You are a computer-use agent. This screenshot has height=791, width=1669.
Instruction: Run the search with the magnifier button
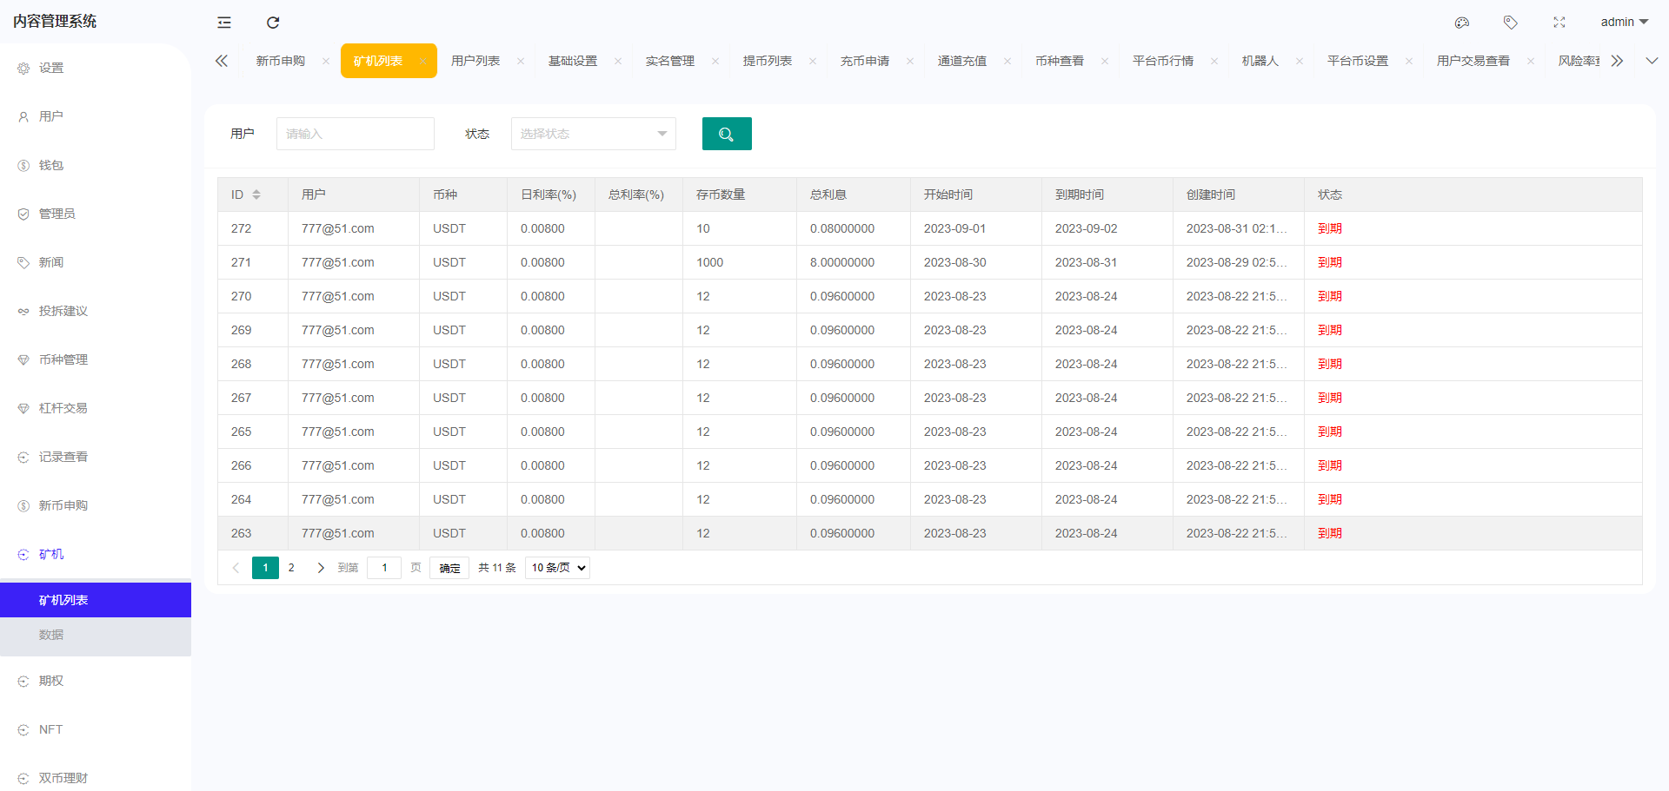[727, 134]
